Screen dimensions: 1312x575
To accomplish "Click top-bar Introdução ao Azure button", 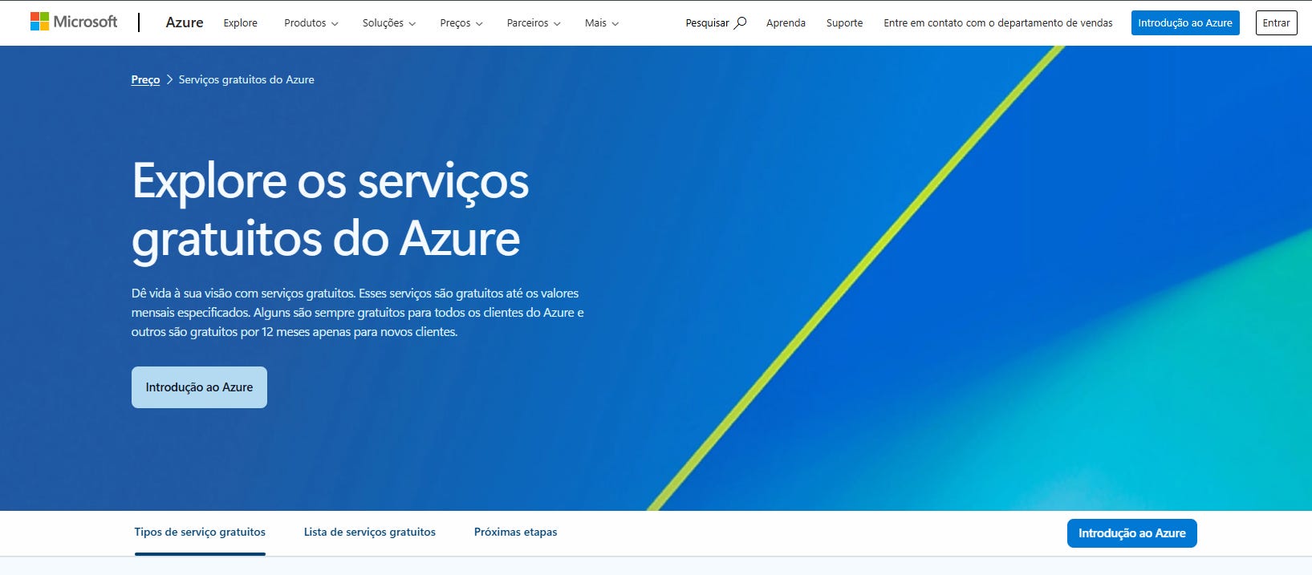I will (1185, 22).
